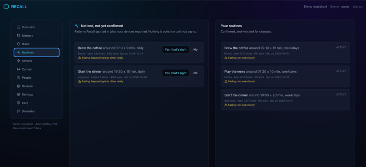Click the Recall hexagon logo icon
The width and height of the screenshot is (366, 167).
pos(6,6)
